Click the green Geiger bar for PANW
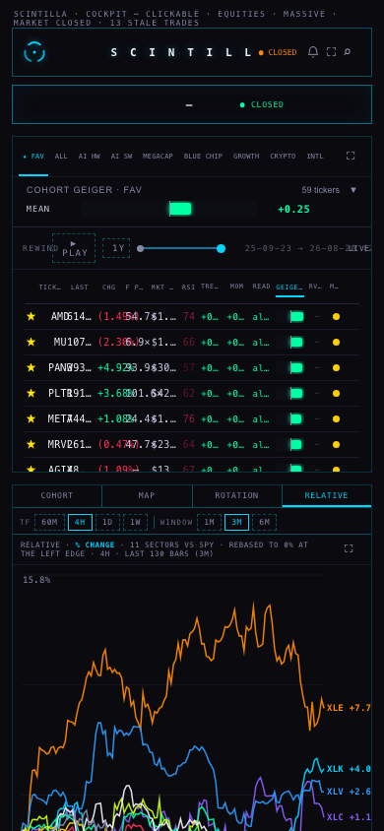Screen dimensions: 384x831 point(296,368)
